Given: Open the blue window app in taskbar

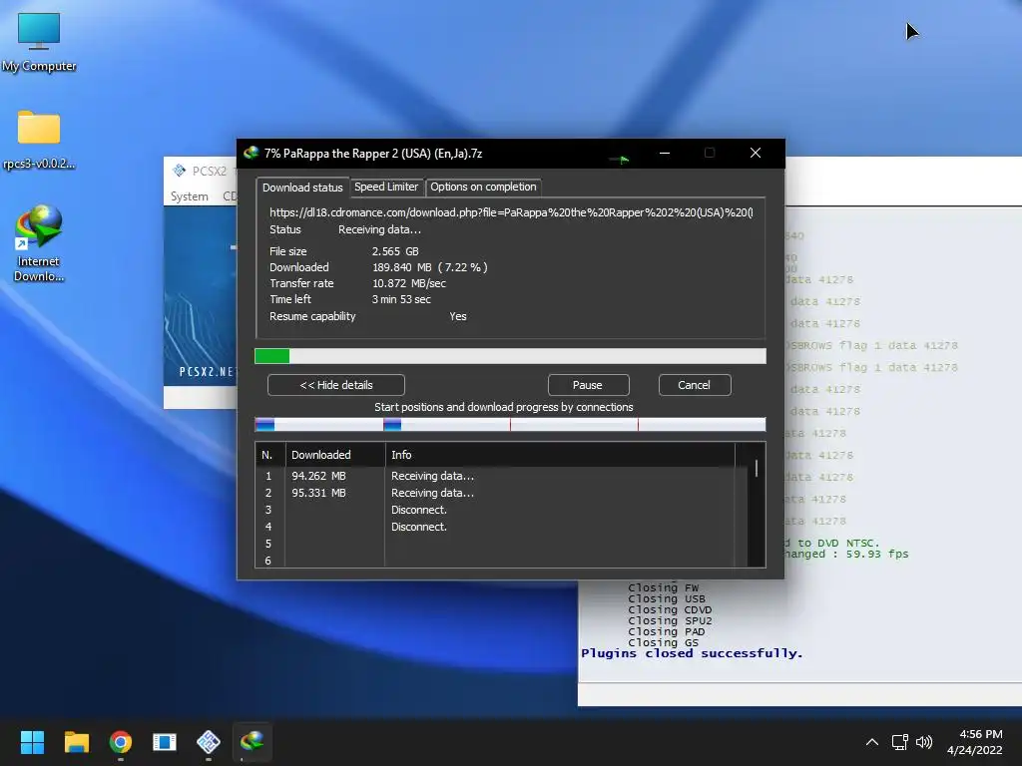Looking at the screenshot, I should [165, 742].
